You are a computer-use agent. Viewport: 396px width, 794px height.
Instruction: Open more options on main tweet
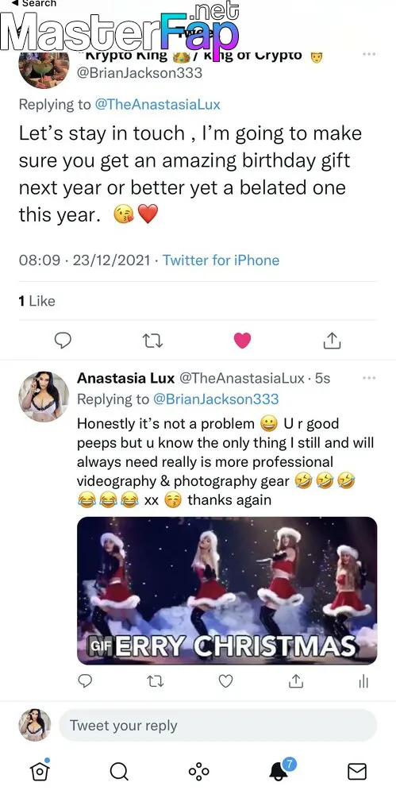point(369,54)
